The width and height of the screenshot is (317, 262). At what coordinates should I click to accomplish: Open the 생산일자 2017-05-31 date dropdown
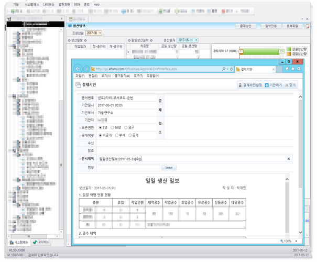click(196, 40)
